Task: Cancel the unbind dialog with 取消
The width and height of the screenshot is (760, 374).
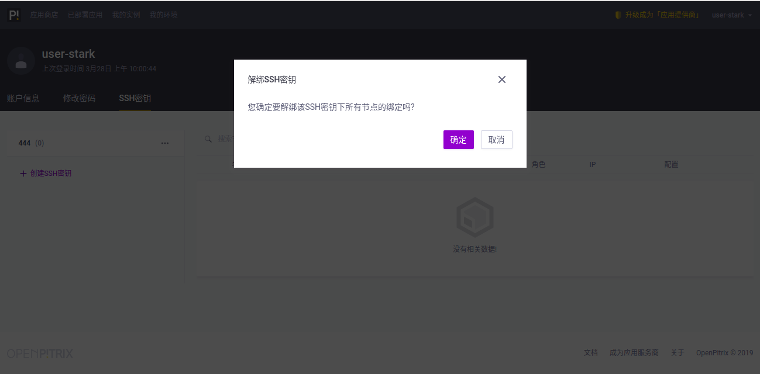Action: [x=496, y=140]
